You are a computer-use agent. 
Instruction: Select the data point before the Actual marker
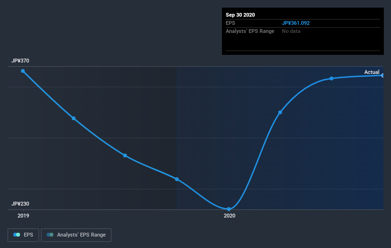point(331,78)
